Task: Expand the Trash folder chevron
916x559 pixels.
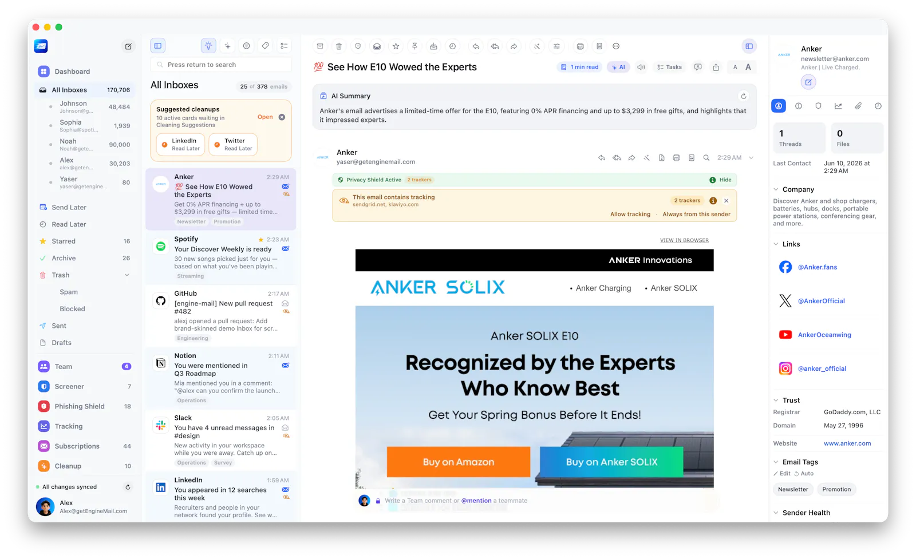Action: tap(127, 275)
